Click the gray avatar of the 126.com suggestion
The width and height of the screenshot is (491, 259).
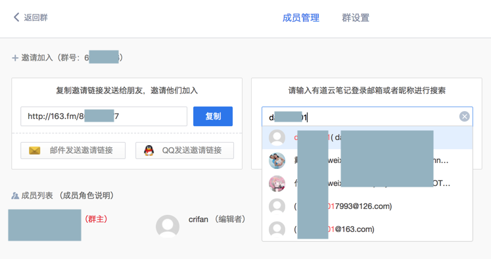point(277,206)
